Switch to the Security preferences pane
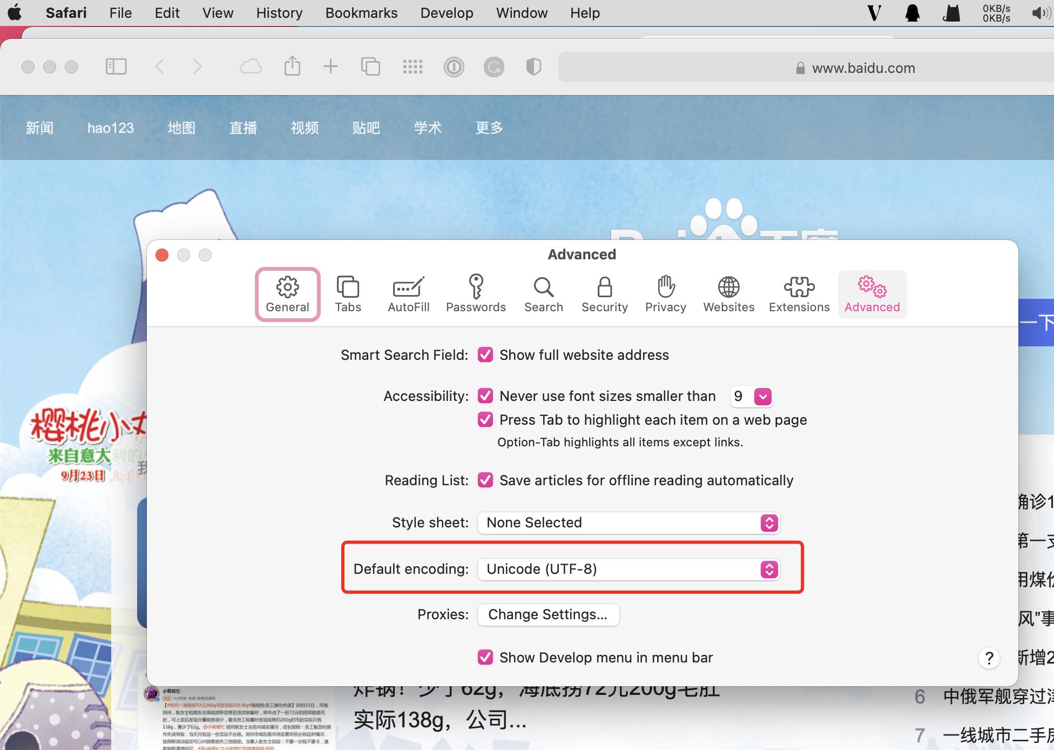 604,294
